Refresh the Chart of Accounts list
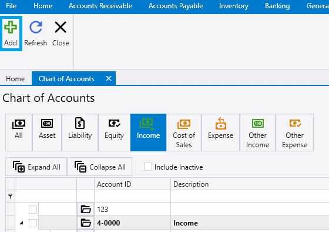This screenshot has width=329, height=232. click(x=35, y=34)
